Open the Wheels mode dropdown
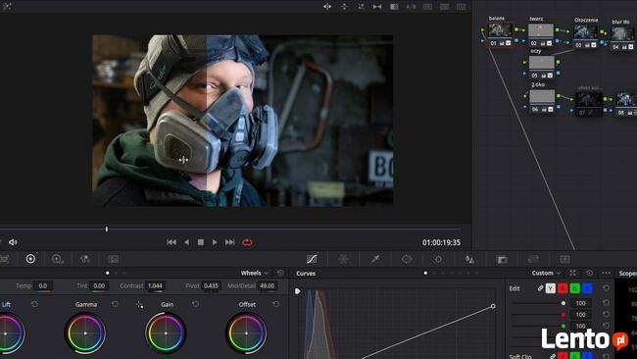 pos(255,273)
